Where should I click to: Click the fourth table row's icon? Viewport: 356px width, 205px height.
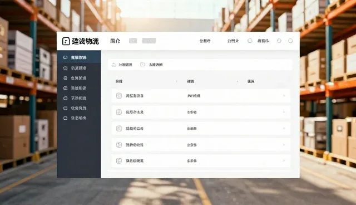119,145
